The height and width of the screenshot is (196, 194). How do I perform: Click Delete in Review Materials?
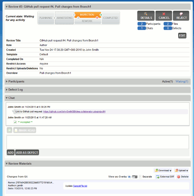pyautogui.click(x=183, y=177)
